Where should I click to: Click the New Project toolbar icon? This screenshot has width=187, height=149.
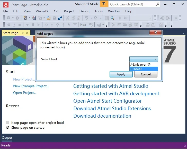point(25,18)
